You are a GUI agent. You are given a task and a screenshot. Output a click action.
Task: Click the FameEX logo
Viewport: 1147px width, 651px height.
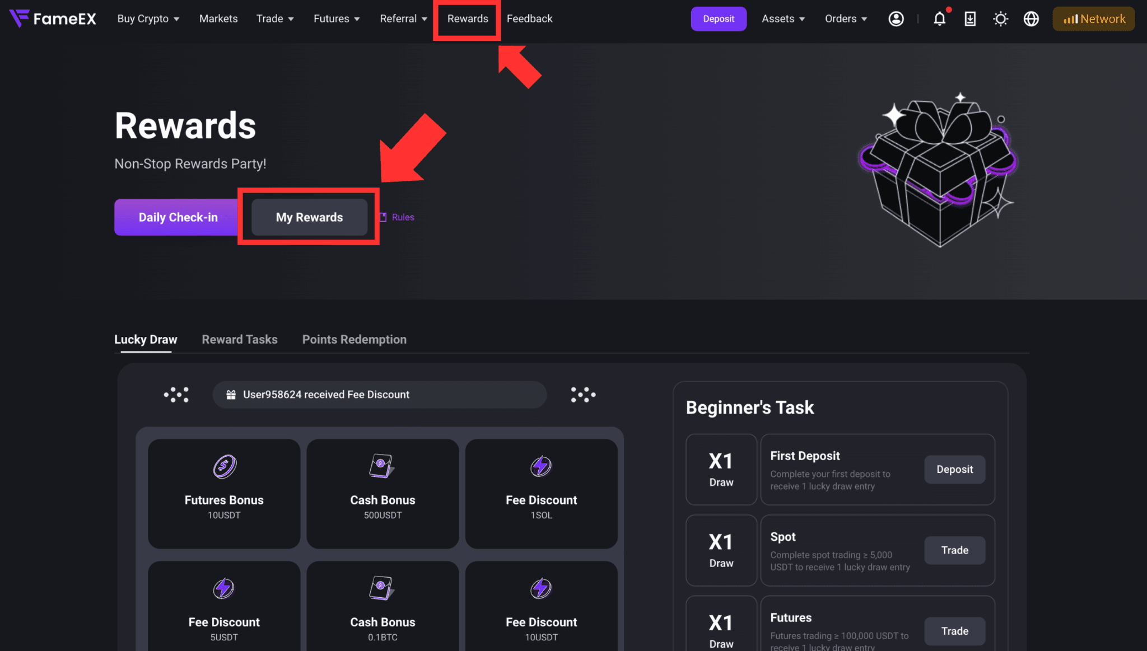coord(53,18)
